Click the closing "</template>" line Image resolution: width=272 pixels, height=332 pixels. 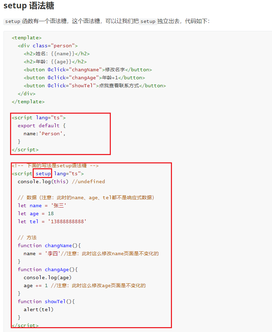pos(28,102)
